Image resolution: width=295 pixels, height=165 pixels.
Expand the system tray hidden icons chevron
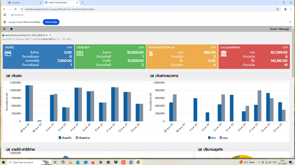coord(259,162)
